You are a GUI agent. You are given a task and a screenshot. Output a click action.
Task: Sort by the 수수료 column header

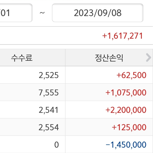click(22, 58)
